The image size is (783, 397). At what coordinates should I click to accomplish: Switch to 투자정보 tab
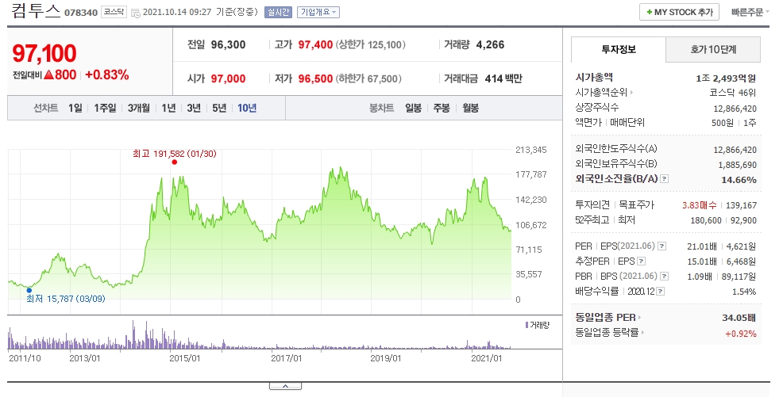click(618, 49)
